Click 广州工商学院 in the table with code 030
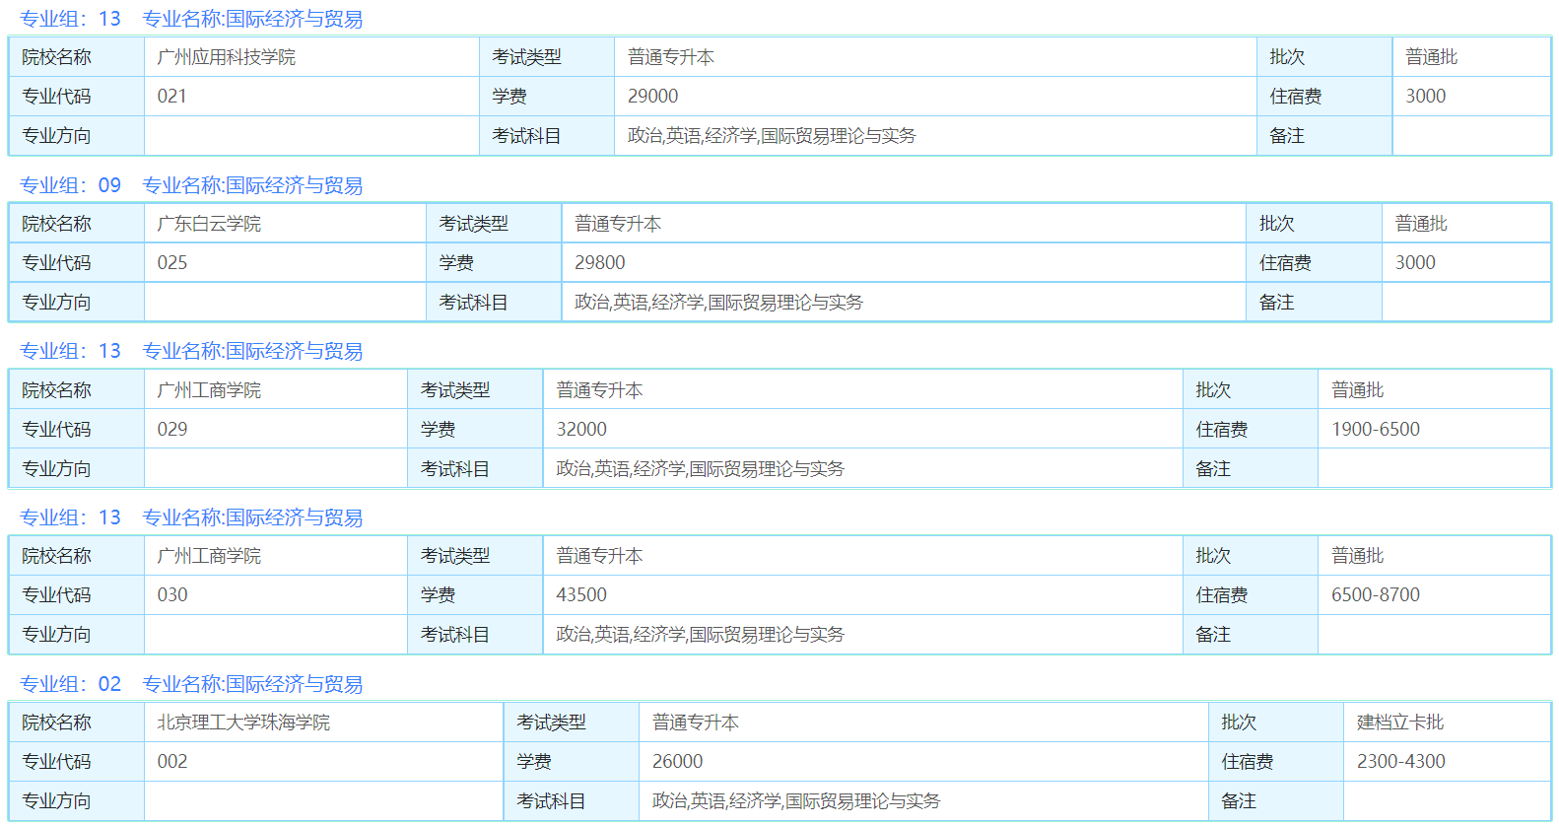Viewport: 1559px width, 826px height. point(209,556)
